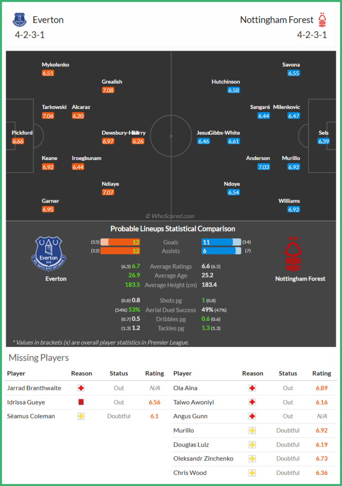Select goalkeeper Pickford on the pitch

(x=22, y=133)
